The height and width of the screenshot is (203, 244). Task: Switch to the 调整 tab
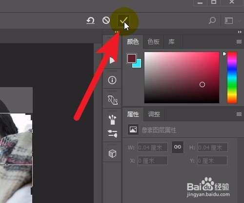point(154,114)
